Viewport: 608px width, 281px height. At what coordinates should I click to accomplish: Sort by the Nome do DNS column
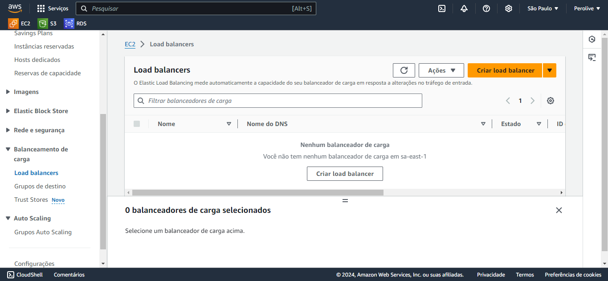coord(483,124)
